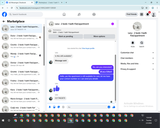Open the Mandy conversation
The width and height of the screenshot is (160, 128).
pos(21,55)
